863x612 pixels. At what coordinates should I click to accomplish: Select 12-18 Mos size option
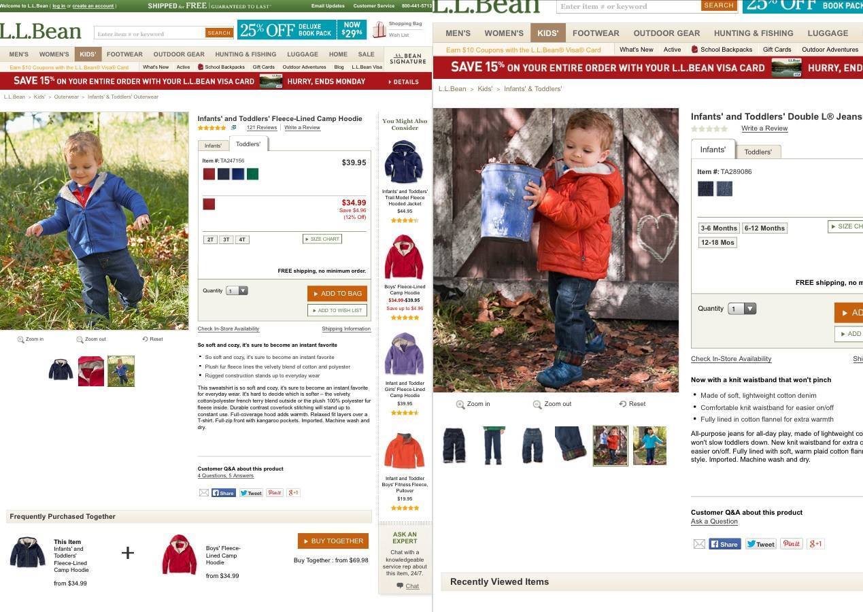click(x=717, y=243)
